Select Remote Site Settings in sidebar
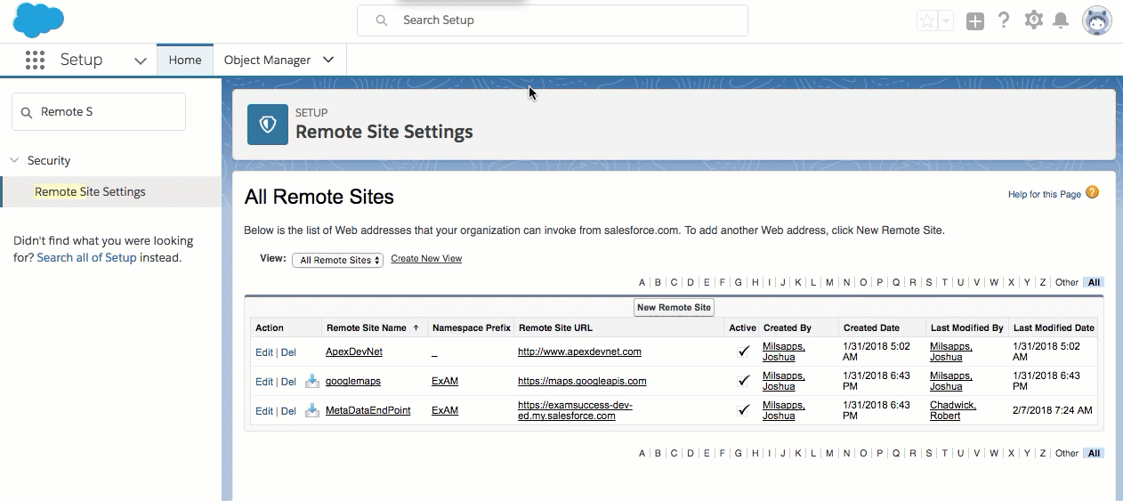 click(90, 192)
